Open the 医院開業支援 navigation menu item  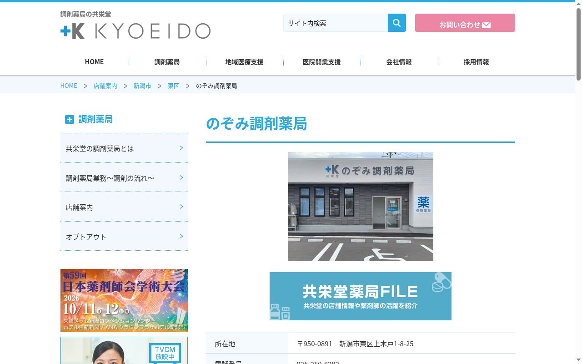[x=321, y=62]
